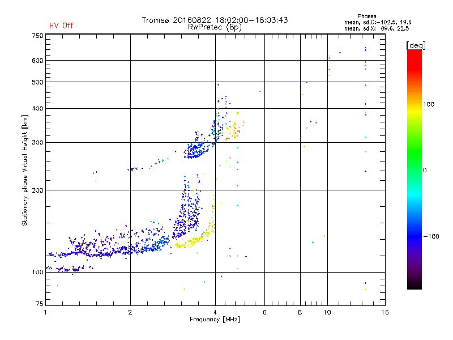Click the '10' frequency axis tick label
The width and height of the screenshot is (453, 340).
(x=327, y=312)
